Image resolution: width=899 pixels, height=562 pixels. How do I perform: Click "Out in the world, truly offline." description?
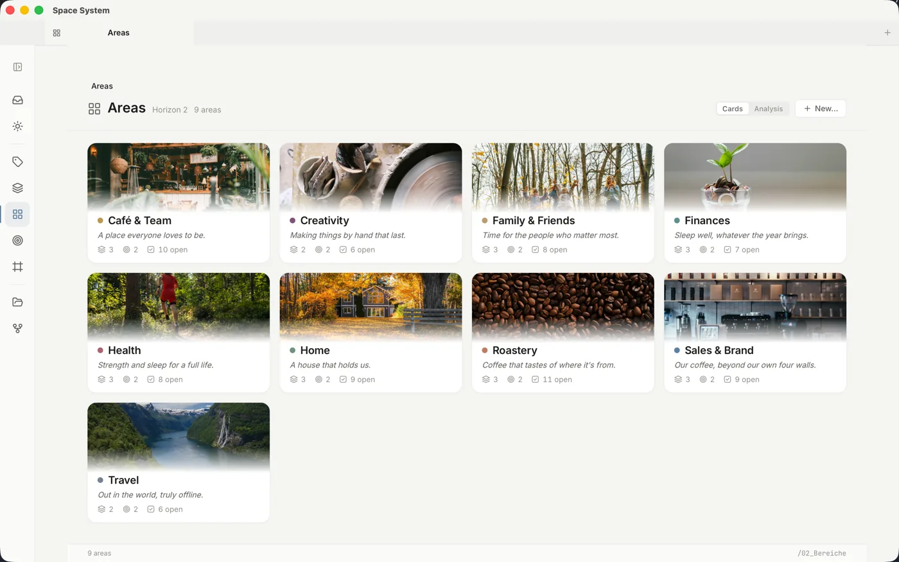[x=150, y=495]
